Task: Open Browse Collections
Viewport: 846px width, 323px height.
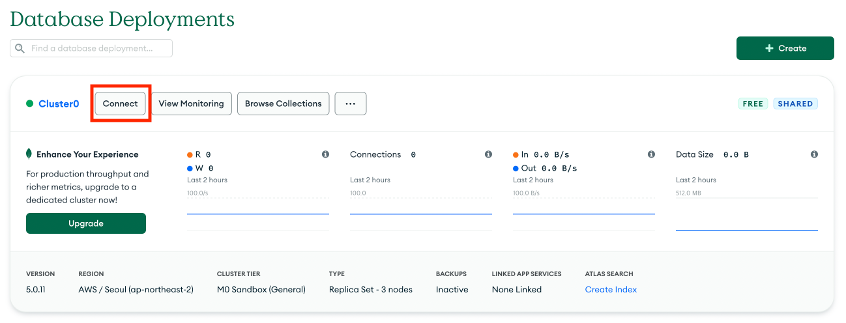Action: [283, 104]
